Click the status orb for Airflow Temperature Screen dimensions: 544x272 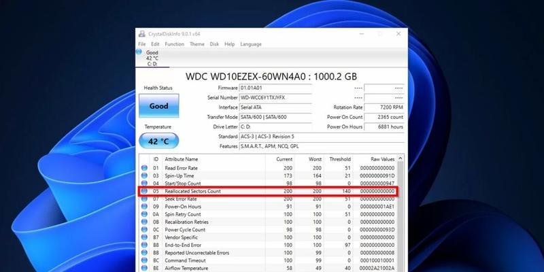point(144,268)
